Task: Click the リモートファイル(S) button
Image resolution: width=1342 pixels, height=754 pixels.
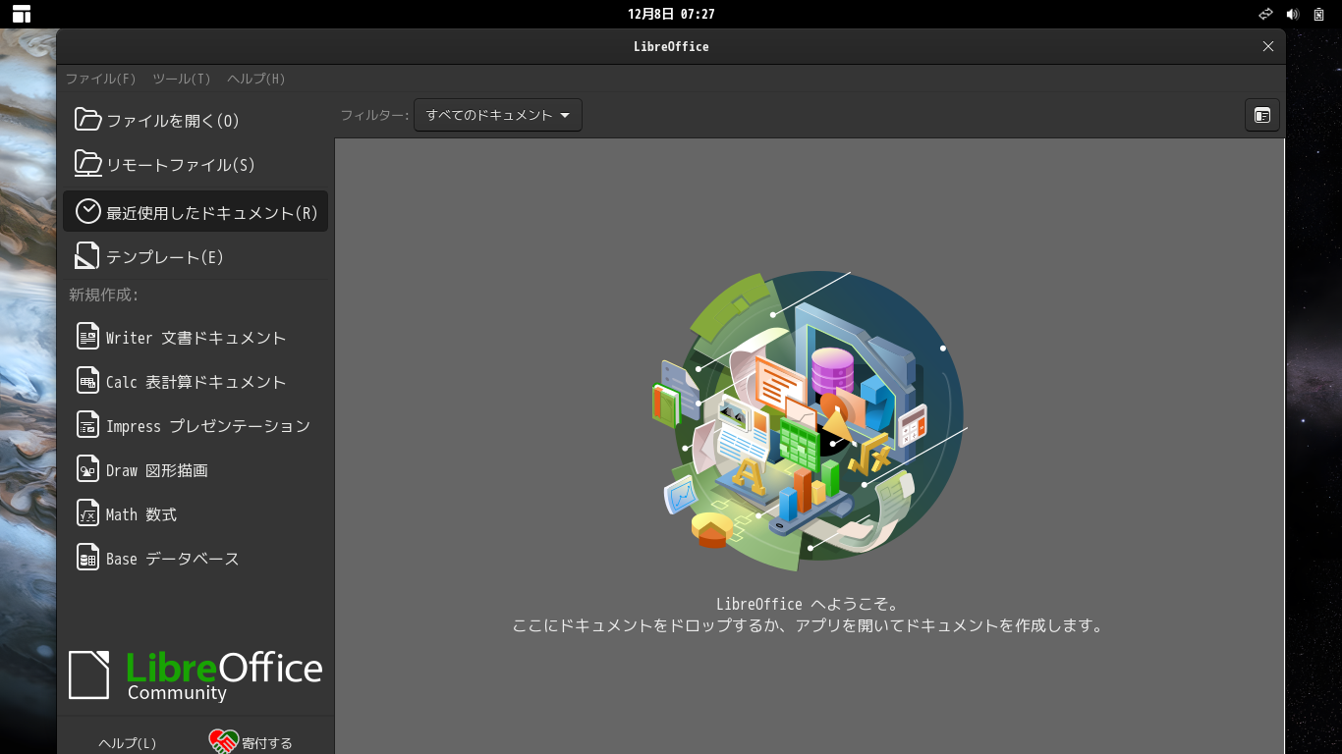Action: click(x=196, y=165)
